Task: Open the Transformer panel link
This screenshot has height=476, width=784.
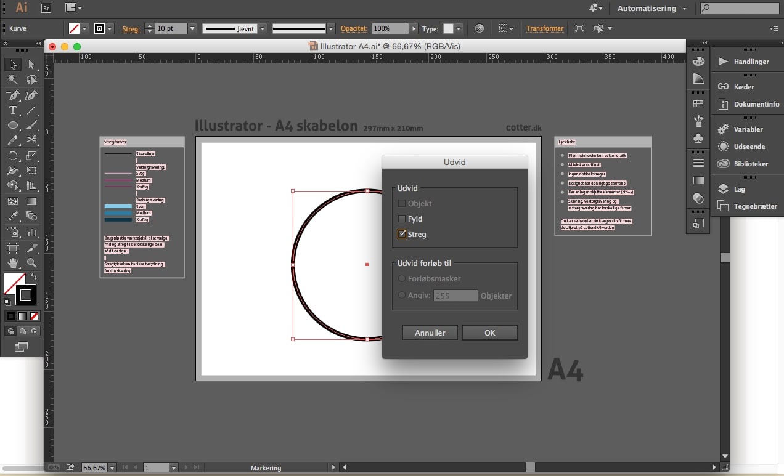Action: (x=545, y=28)
